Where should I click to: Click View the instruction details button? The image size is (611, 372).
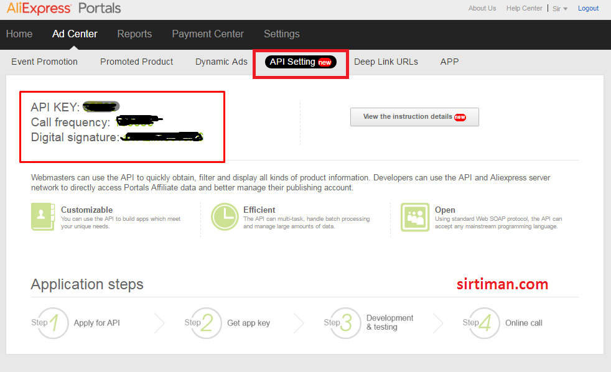[x=414, y=117]
